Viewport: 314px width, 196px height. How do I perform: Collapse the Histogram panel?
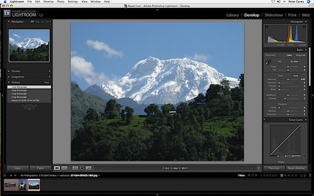[306, 21]
